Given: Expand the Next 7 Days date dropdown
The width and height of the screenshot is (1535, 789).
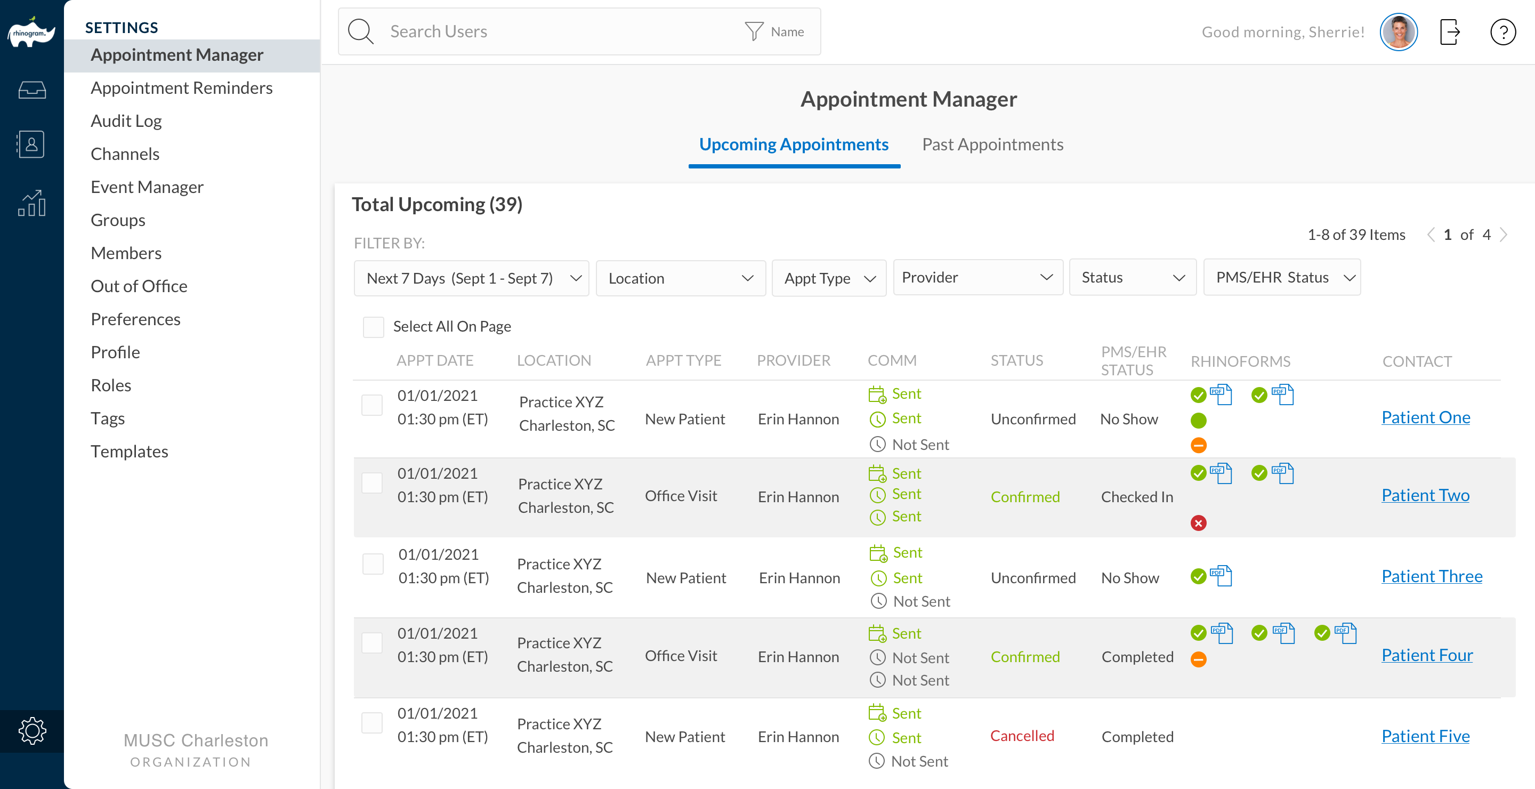Looking at the screenshot, I should [471, 278].
